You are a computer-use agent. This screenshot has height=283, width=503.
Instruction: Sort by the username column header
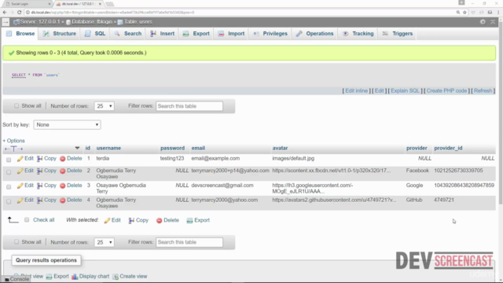coord(108,148)
